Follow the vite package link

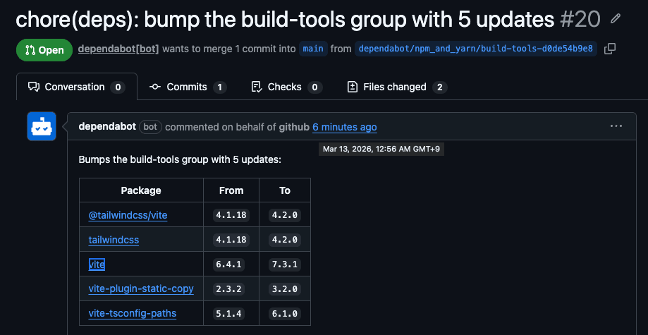[97, 264]
